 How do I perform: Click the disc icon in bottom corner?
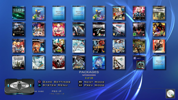[170, 93]
